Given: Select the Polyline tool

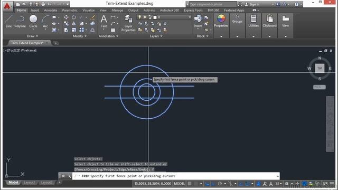Looking at the screenshot, I should point(20,21).
